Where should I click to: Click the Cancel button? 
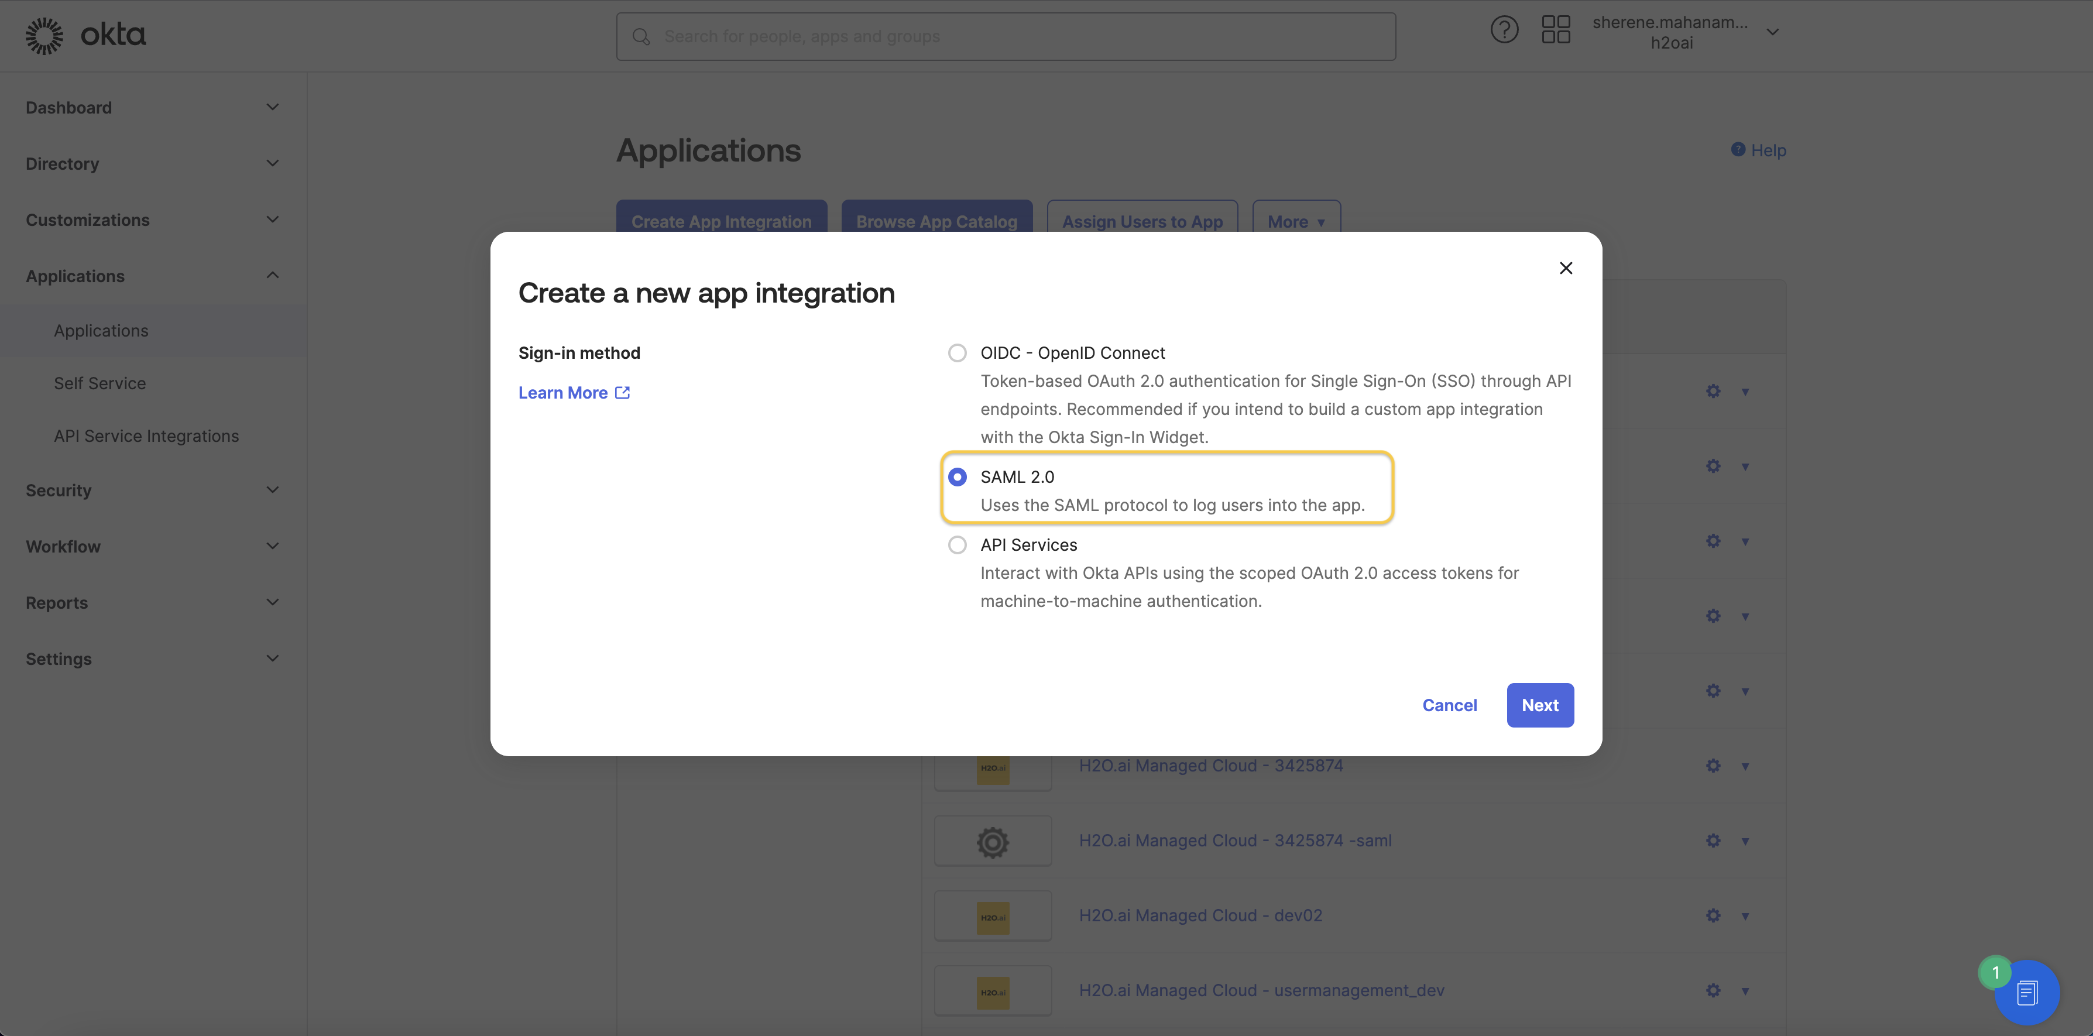click(x=1450, y=705)
